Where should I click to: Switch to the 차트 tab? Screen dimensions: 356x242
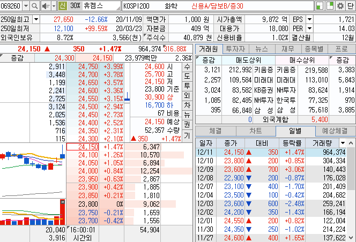(256, 131)
